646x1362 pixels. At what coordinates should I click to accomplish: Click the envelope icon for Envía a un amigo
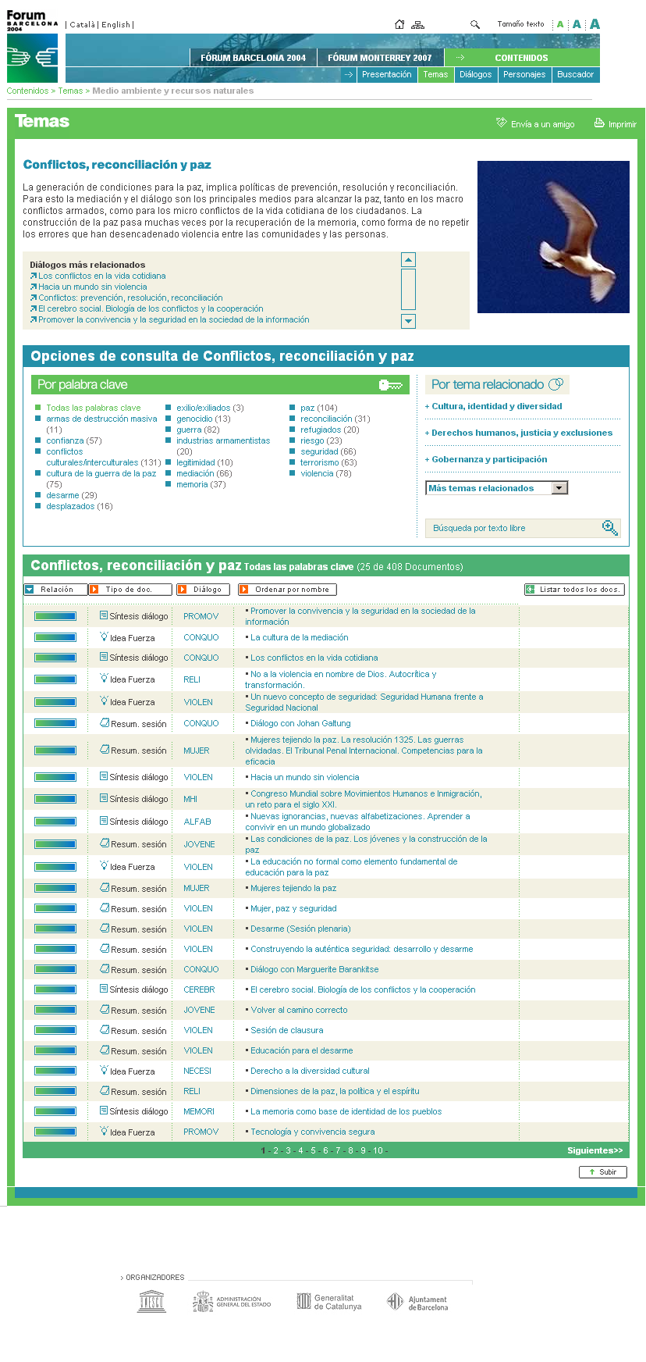pyautogui.click(x=502, y=123)
